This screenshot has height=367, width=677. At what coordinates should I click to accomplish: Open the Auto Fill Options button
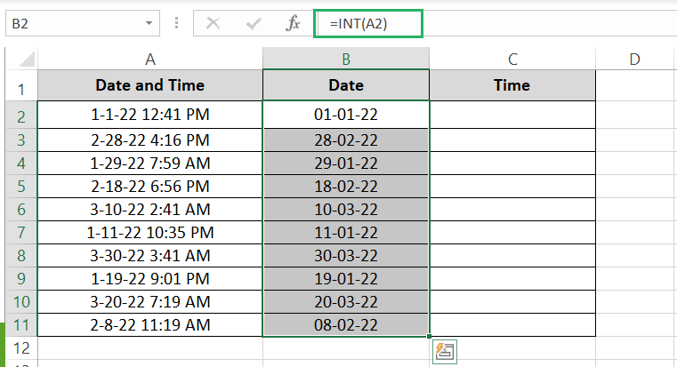coord(444,352)
